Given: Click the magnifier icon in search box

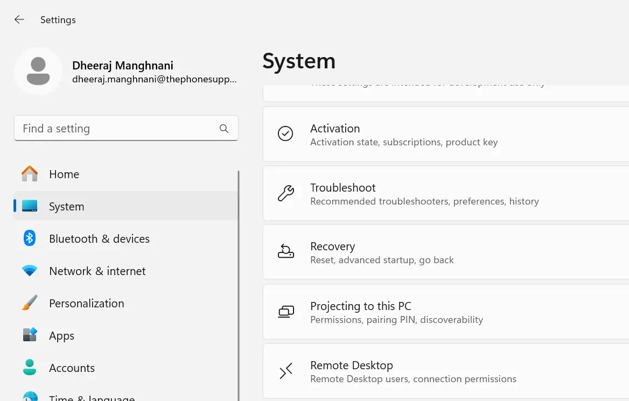Looking at the screenshot, I should [x=224, y=129].
